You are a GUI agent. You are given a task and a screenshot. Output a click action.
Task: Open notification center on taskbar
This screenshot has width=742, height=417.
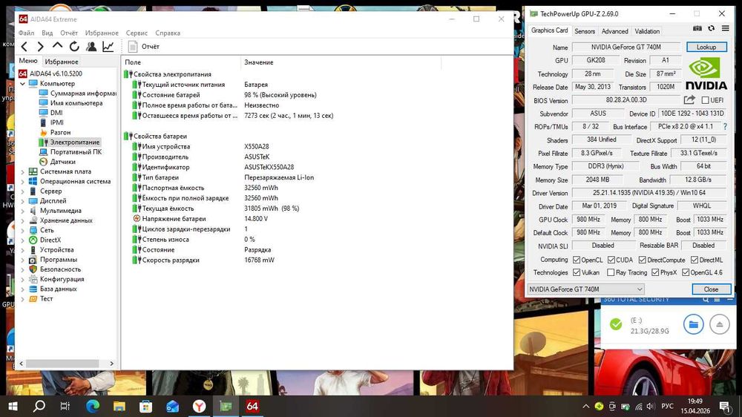pos(725,406)
